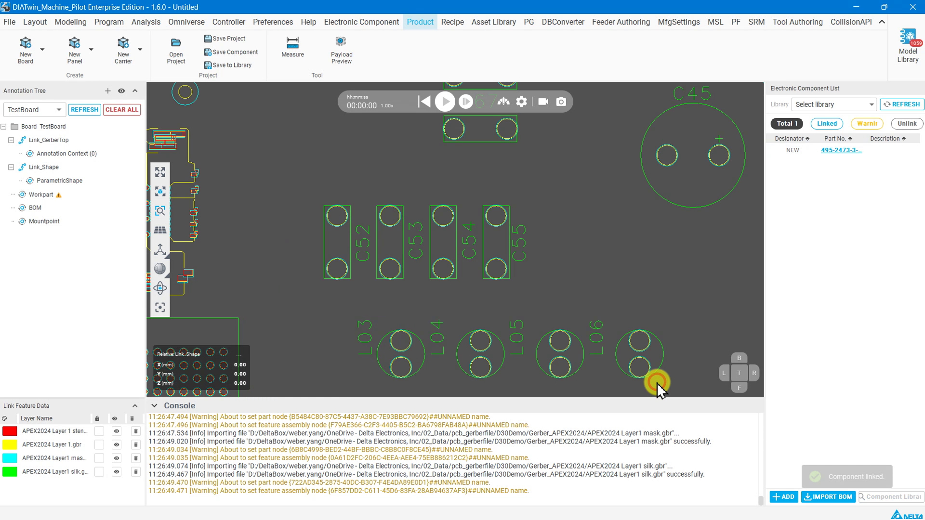Click the fit-all view icon in viewport toolbar
925x520 pixels.
coord(160,172)
